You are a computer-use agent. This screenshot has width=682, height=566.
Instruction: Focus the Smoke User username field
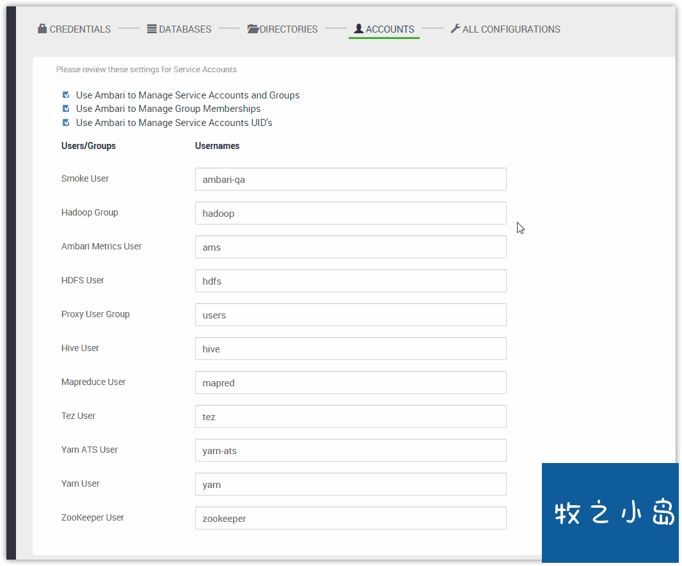(x=351, y=179)
